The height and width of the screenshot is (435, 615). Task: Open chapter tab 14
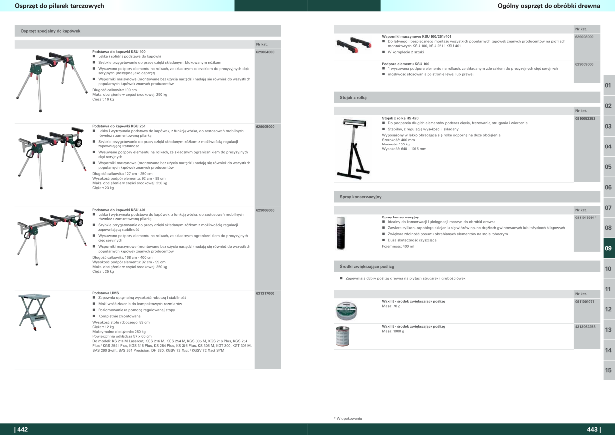(609, 350)
